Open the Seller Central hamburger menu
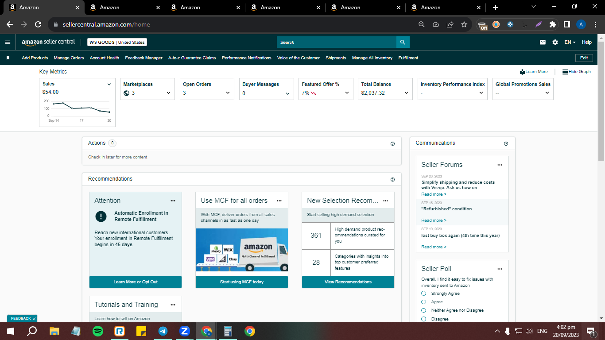 [8, 42]
